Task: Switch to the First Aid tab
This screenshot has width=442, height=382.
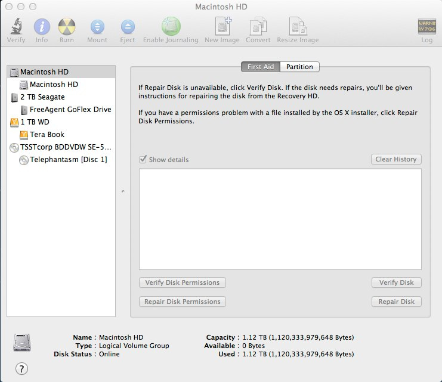Action: click(261, 67)
